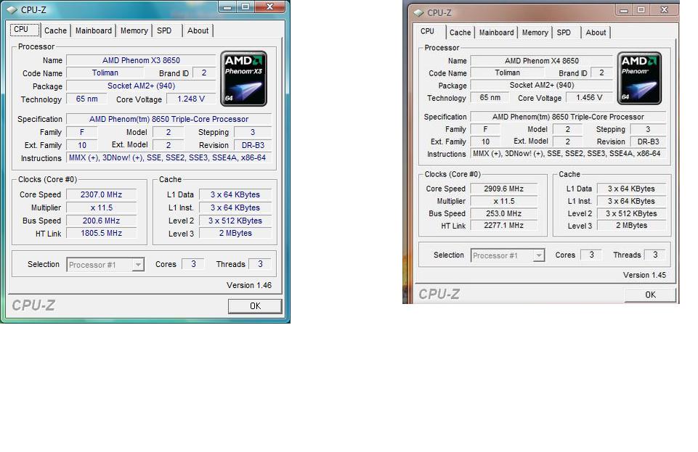This screenshot has width=698, height=452.
Task: Click L1 Data value in left window
Action: coord(235,194)
